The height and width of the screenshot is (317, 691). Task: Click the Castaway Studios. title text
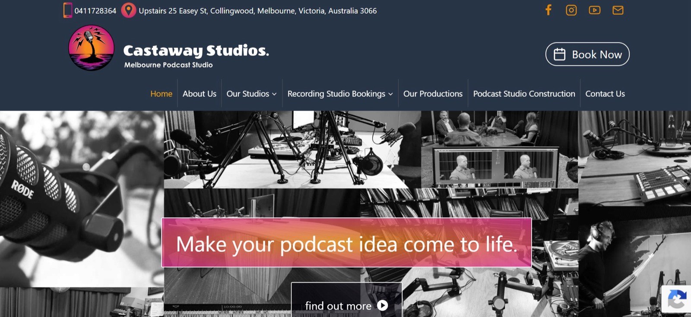(x=196, y=51)
